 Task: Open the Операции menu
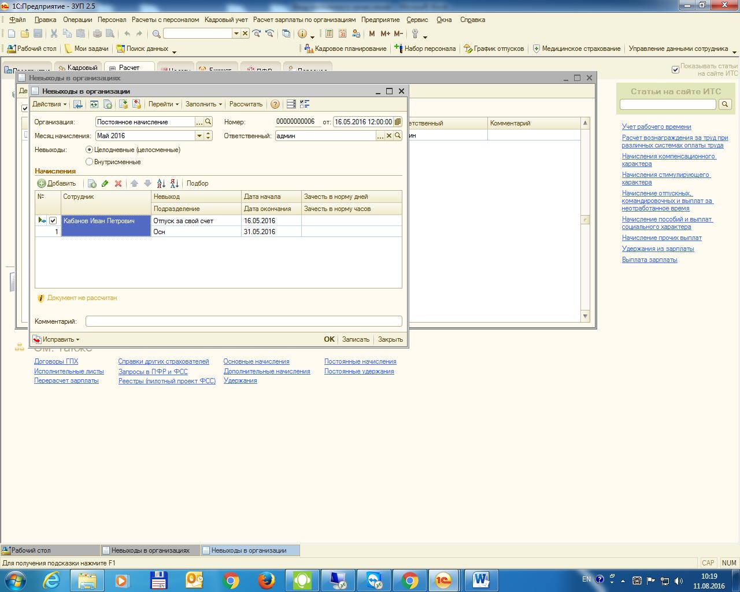click(x=77, y=20)
